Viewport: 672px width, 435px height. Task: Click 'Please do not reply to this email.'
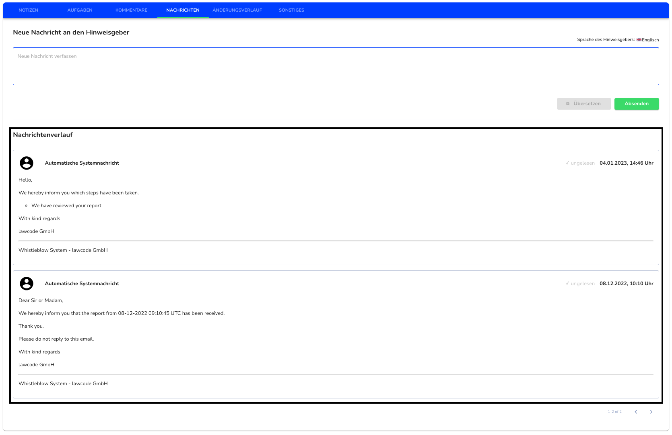(x=56, y=339)
